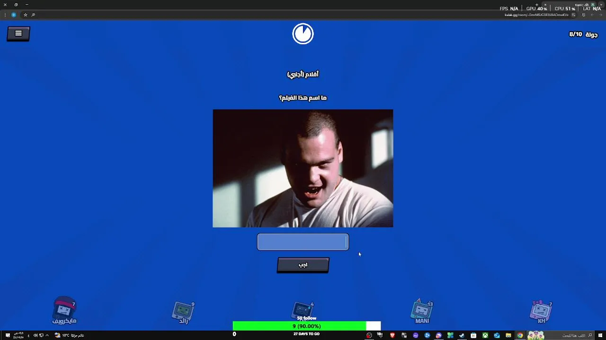
Task: Open File Explorer from the taskbar
Action: coord(508,335)
